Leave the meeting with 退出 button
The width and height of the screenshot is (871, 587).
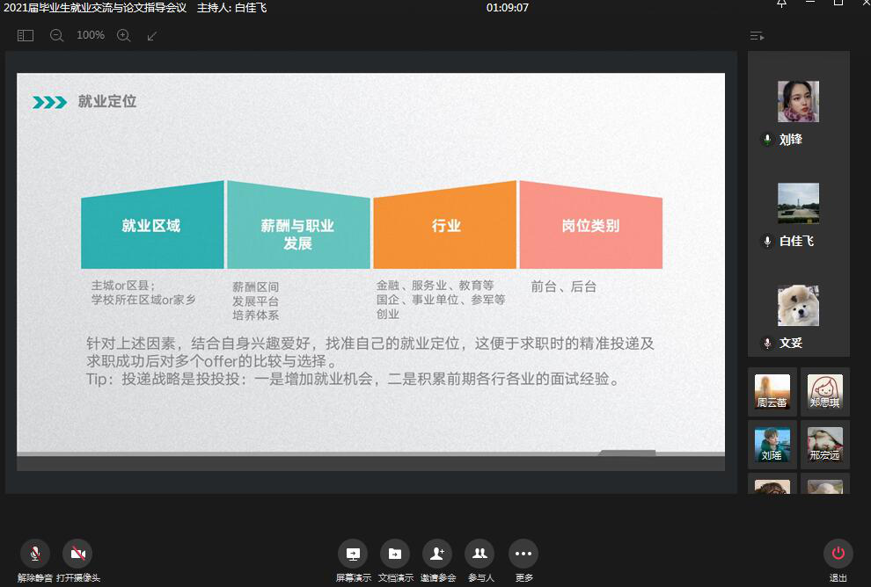click(x=838, y=554)
